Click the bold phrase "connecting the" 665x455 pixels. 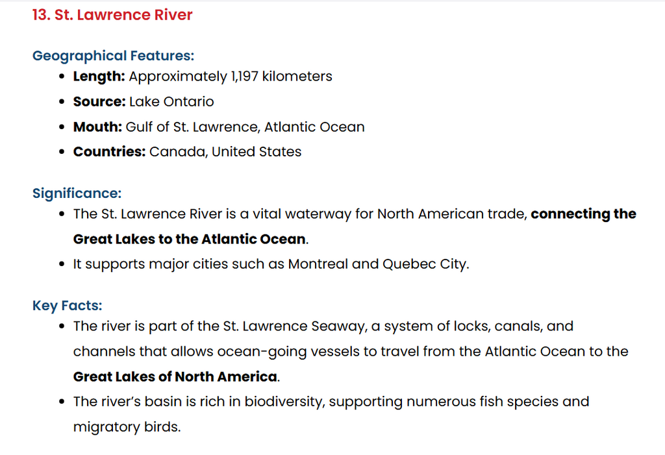point(583,214)
